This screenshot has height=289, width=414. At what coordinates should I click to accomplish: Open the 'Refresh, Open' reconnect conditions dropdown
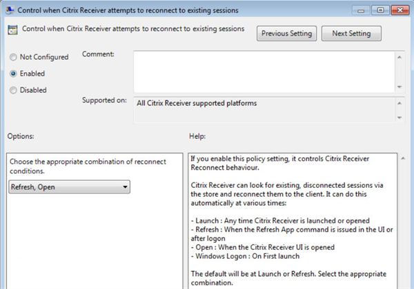69,187
